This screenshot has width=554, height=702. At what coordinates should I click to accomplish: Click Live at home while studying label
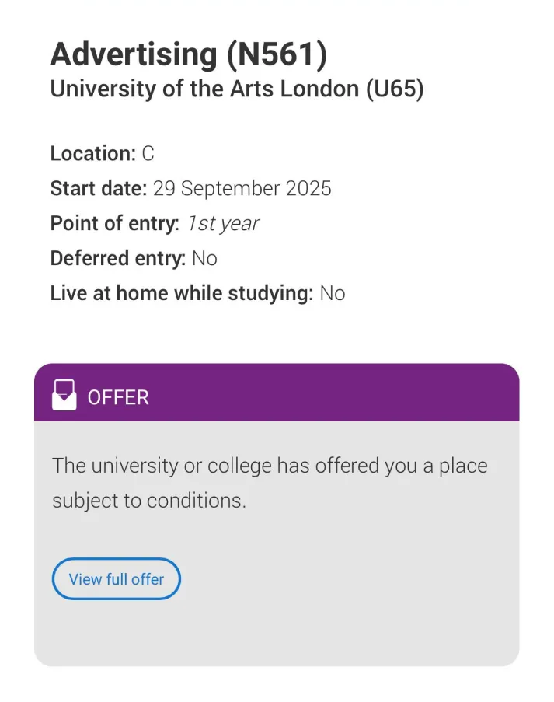pos(182,293)
